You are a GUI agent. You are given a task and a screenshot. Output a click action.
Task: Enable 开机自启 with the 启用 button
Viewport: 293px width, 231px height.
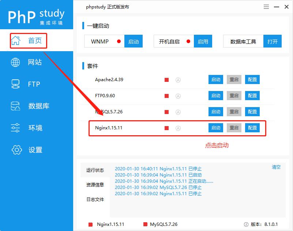pyautogui.click(x=203, y=41)
